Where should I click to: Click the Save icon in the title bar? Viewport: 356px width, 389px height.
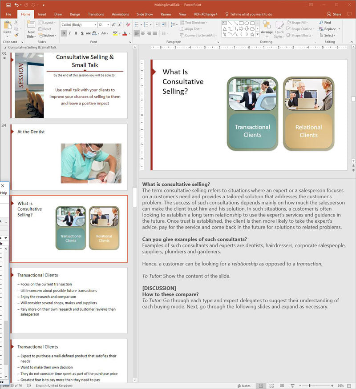[x=8, y=5]
